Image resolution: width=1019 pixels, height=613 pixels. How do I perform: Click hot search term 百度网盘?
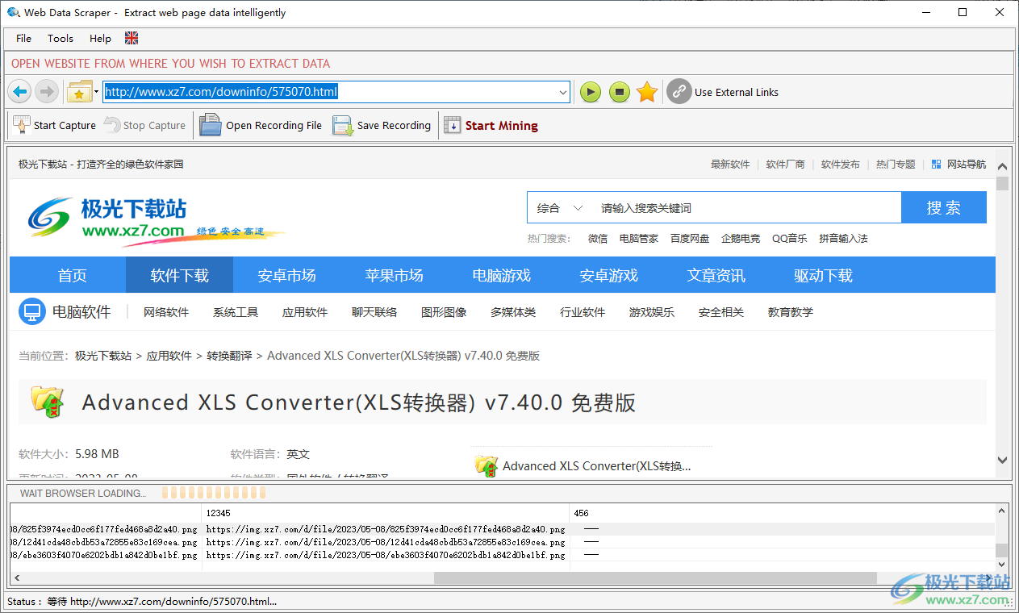pos(690,239)
